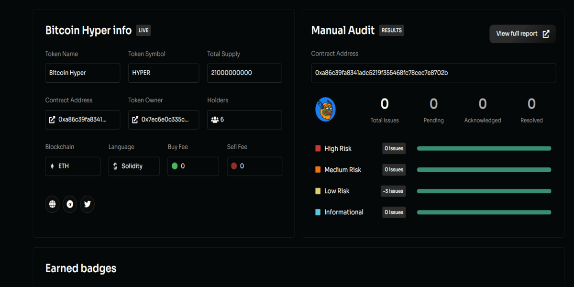Screen dimensions: 574x287
Task: Click the Manual Audit heading
Action: 343,31
